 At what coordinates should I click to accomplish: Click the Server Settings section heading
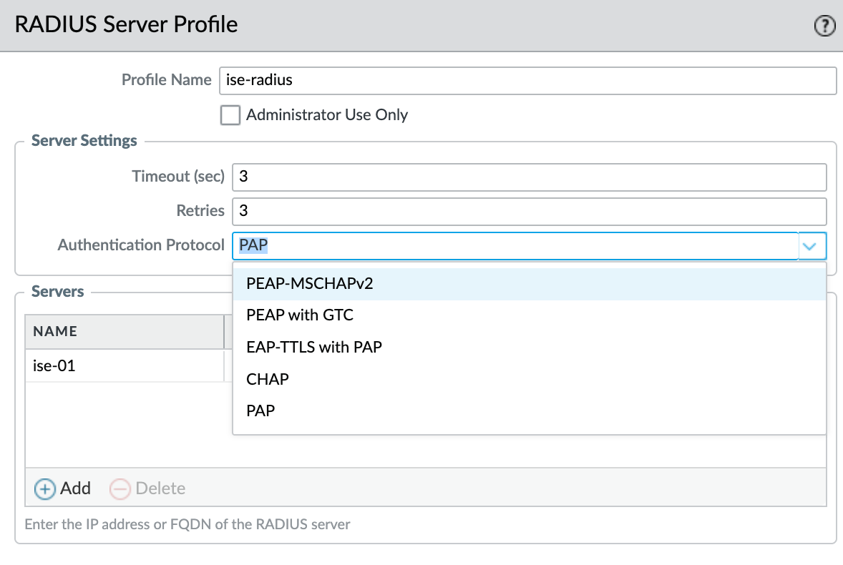click(x=84, y=140)
